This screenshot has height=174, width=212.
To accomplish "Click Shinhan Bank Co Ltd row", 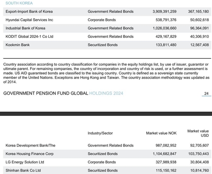I will coord(107,170).
